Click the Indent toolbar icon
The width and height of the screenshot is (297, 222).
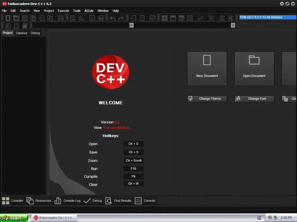tap(133, 18)
